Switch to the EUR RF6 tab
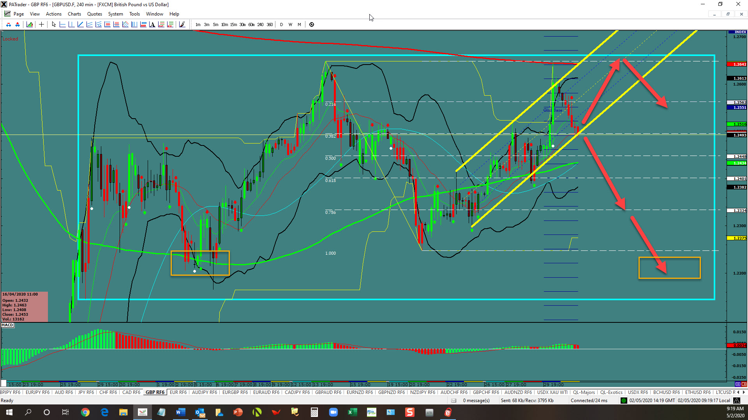 pos(178,392)
